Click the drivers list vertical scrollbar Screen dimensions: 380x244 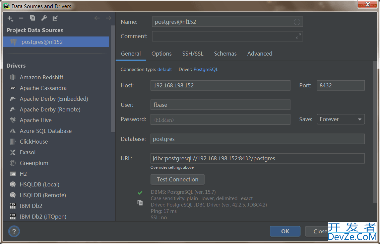[x=113, y=79]
